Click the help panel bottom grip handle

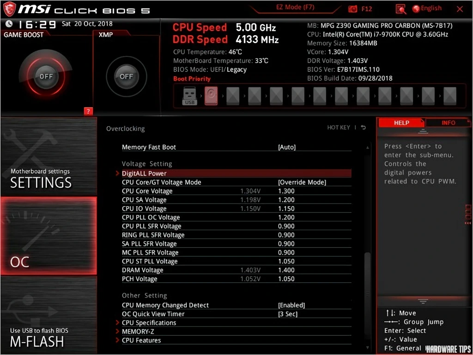point(423,301)
